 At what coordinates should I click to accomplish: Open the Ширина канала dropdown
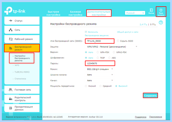tap(99, 75)
